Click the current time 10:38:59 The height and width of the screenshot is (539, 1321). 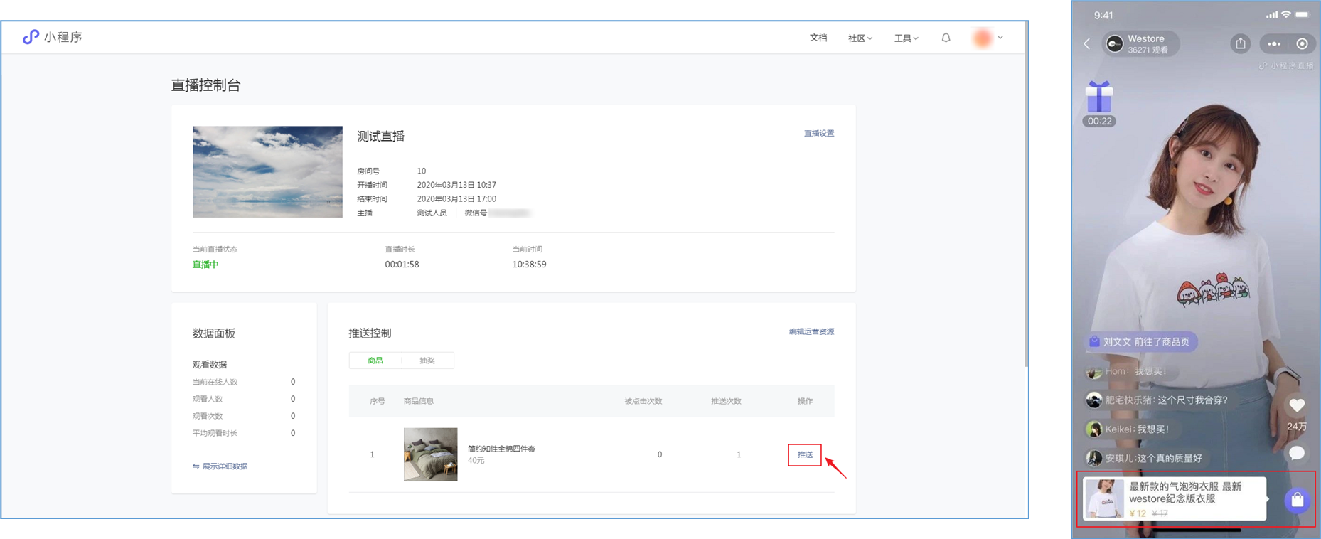pyautogui.click(x=529, y=265)
